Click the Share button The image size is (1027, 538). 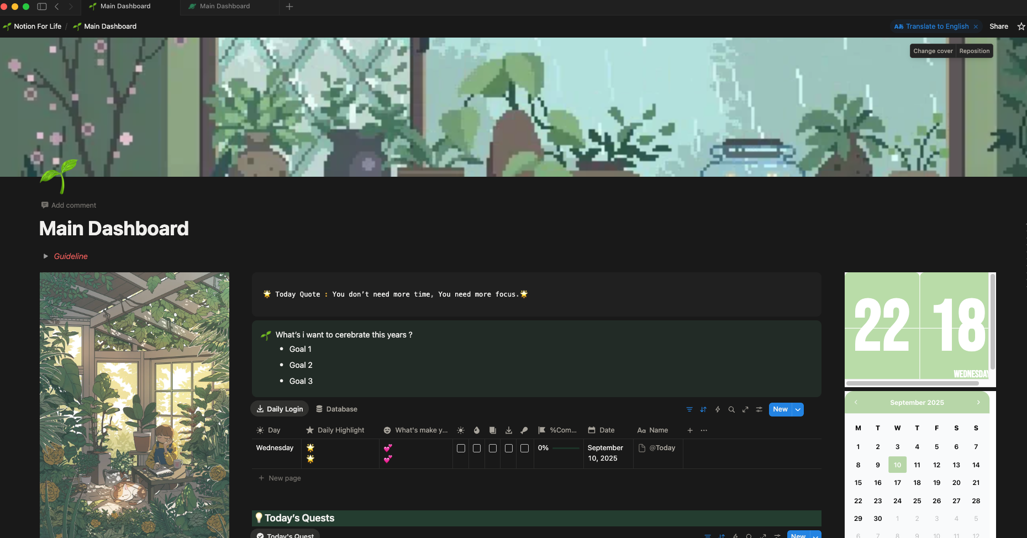click(998, 27)
